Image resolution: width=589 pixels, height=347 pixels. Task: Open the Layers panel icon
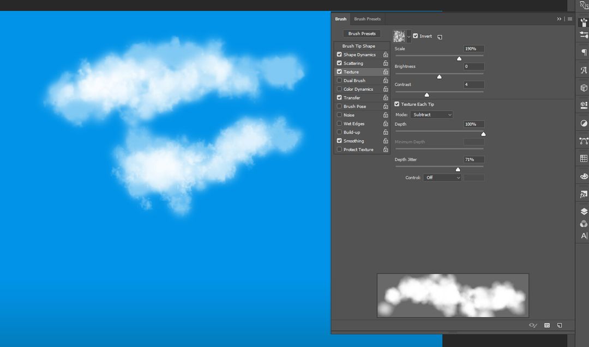(x=584, y=212)
